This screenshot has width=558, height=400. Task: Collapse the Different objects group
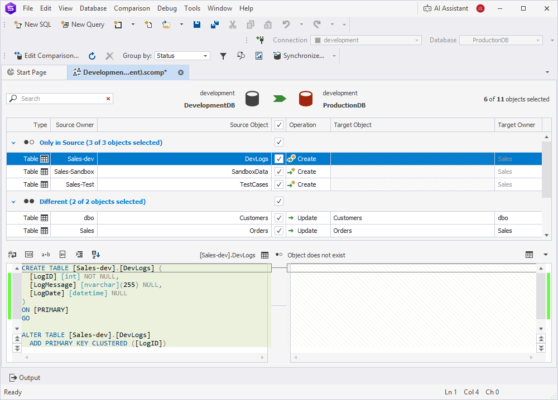point(13,201)
